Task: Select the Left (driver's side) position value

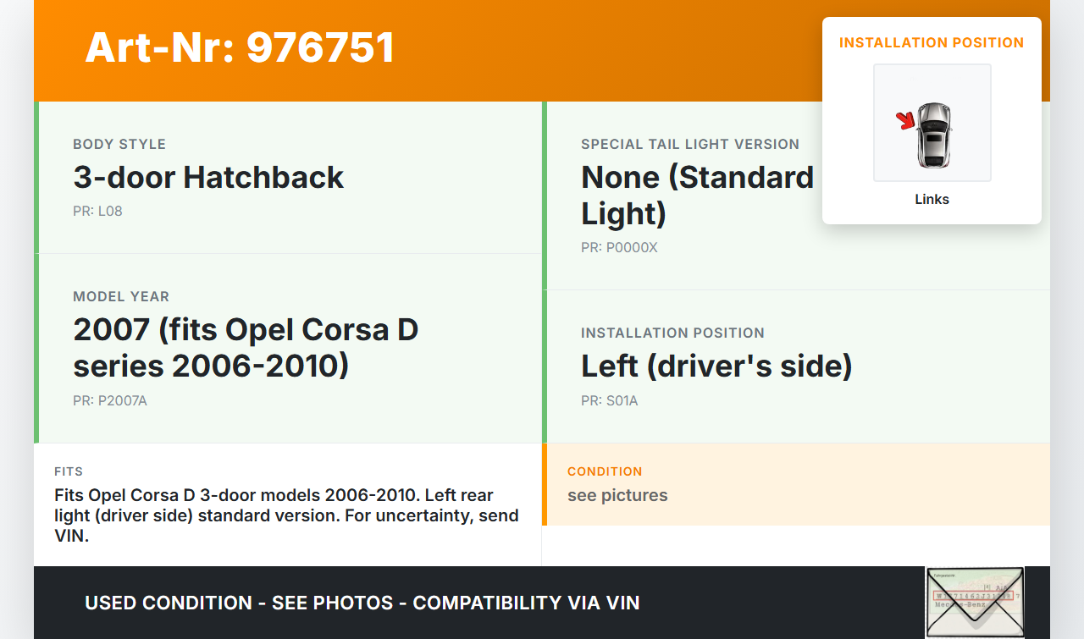Action: coord(716,366)
